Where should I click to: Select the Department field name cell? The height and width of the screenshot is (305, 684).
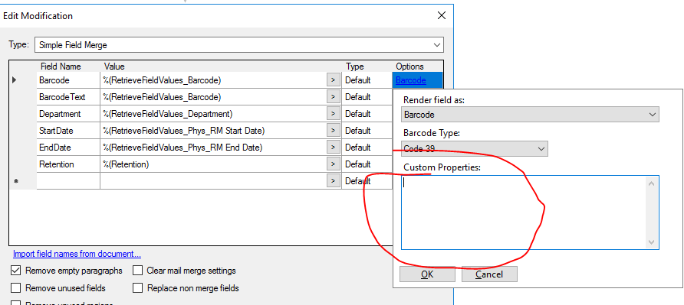[x=68, y=114]
